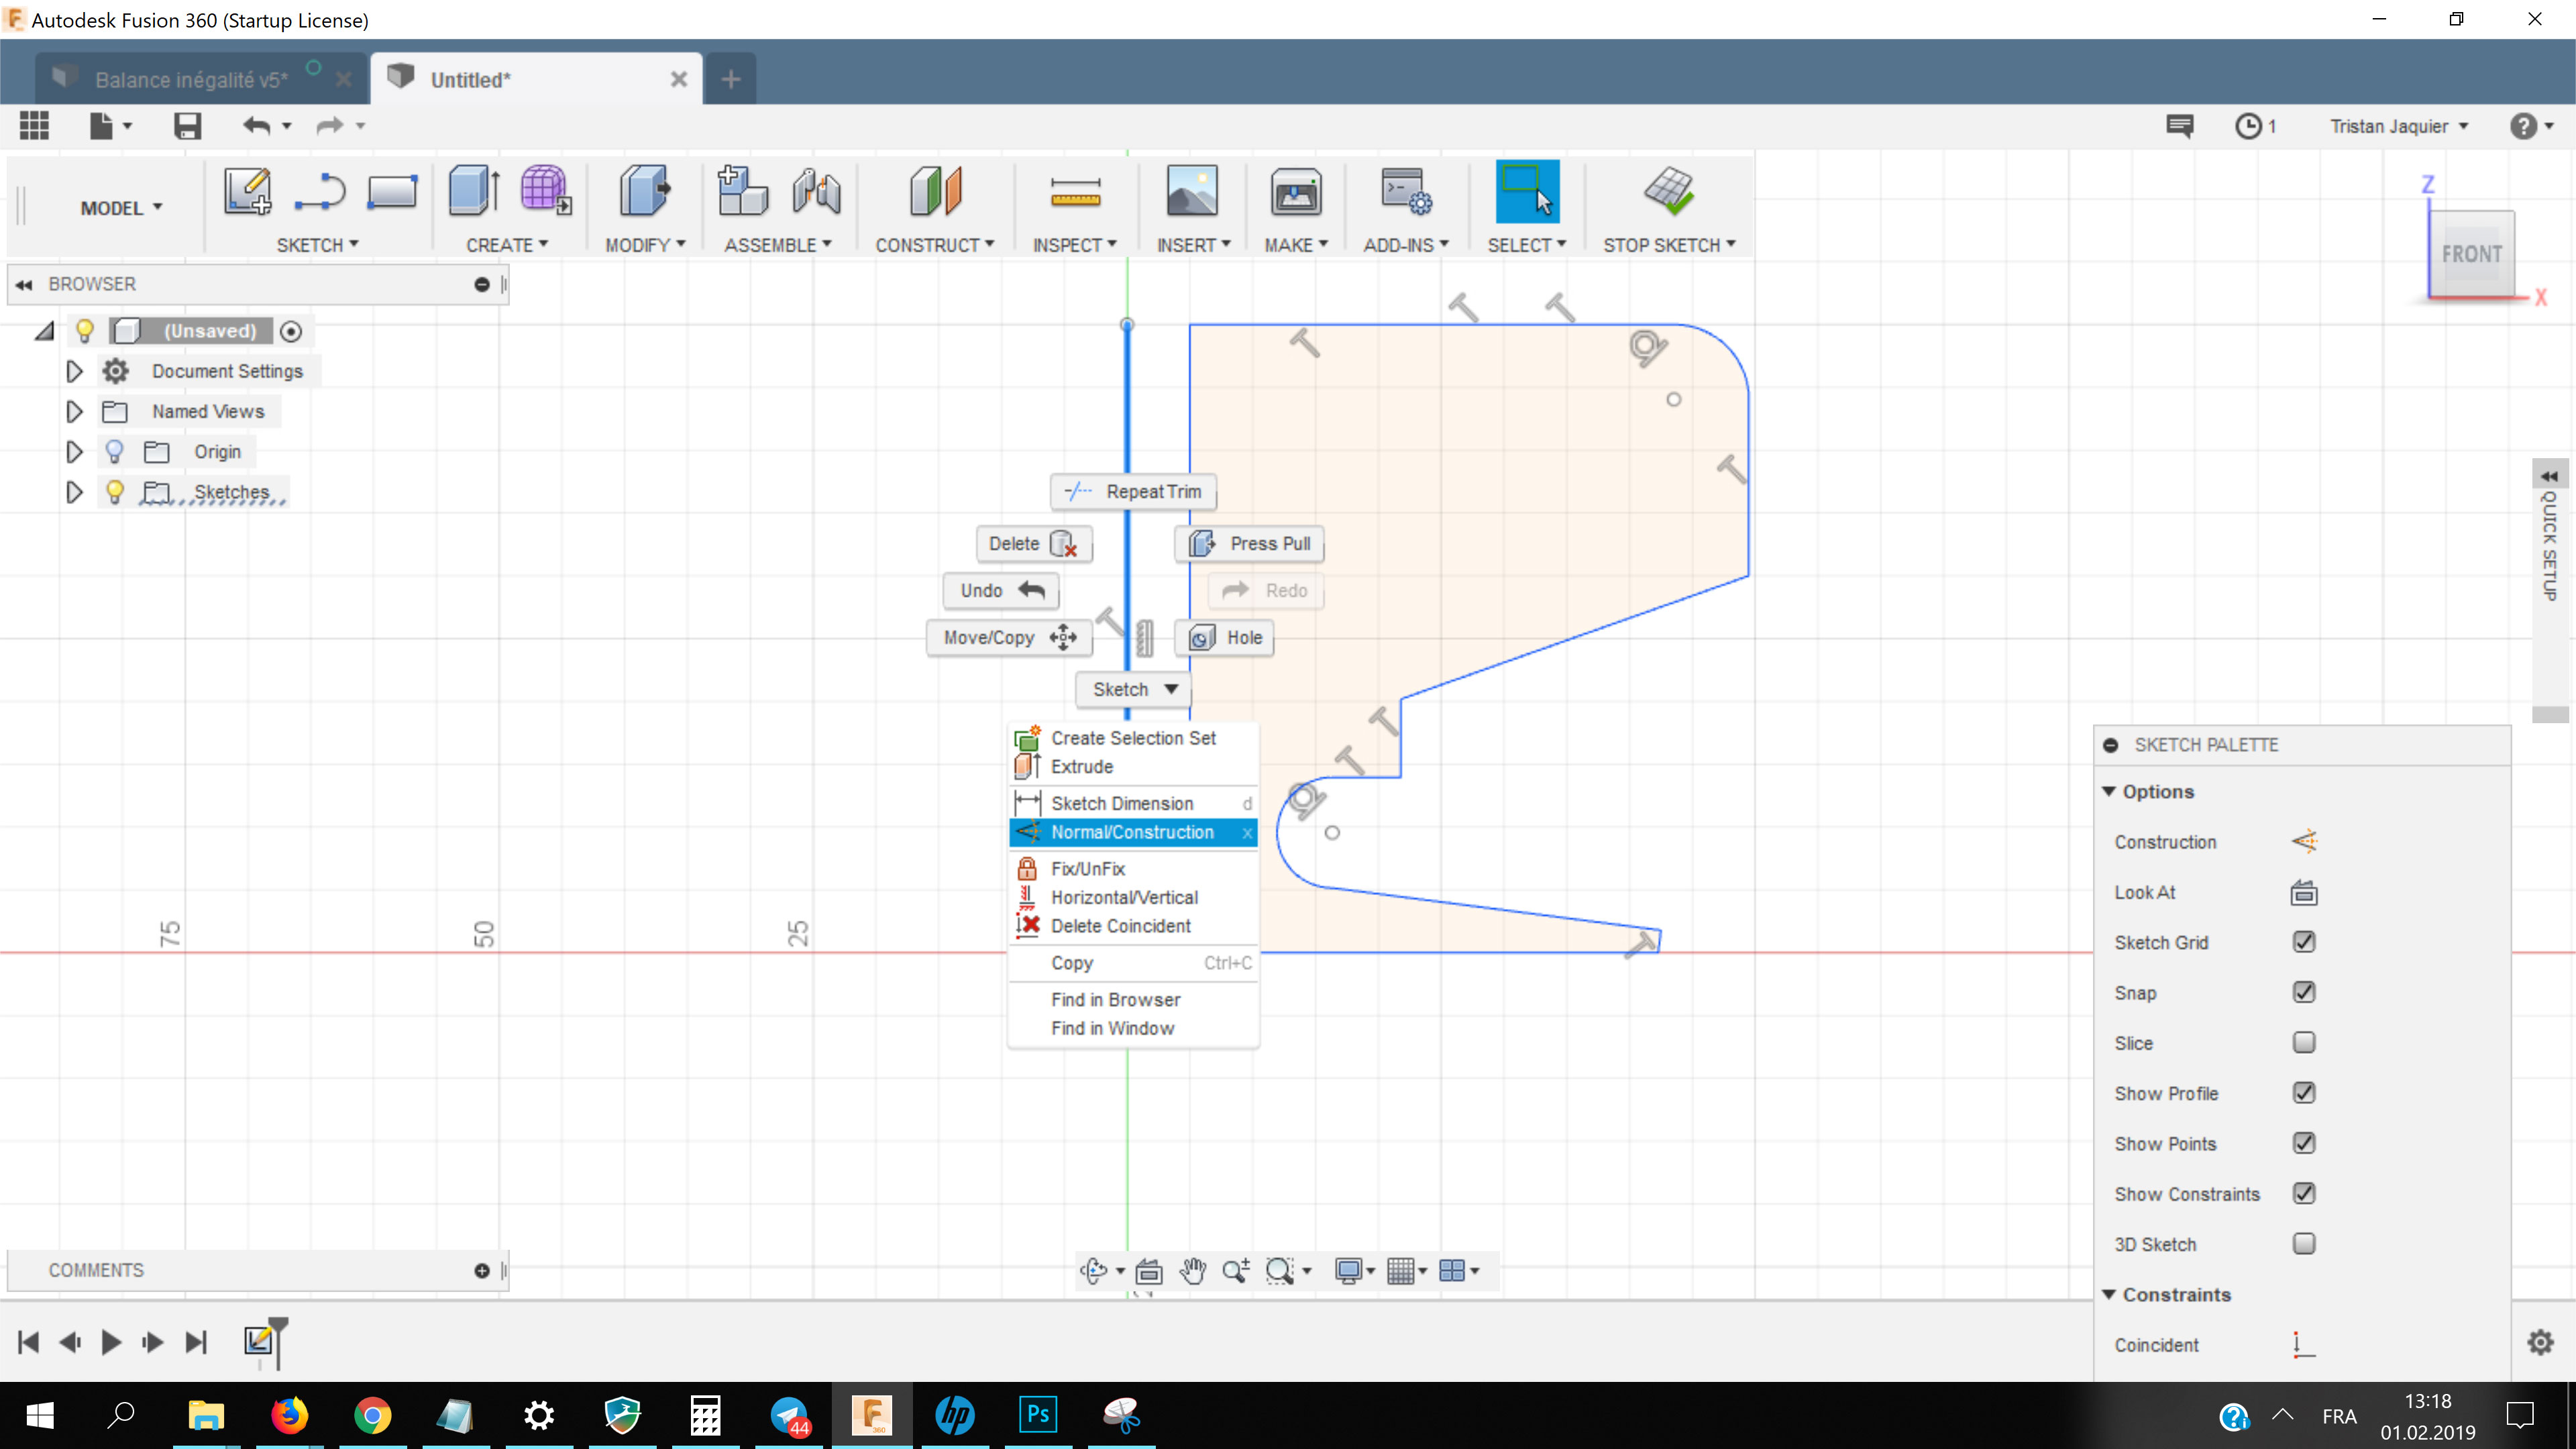Disable the Sketch Grid checkbox
Screen dimensions: 2576x1449
[2303, 942]
